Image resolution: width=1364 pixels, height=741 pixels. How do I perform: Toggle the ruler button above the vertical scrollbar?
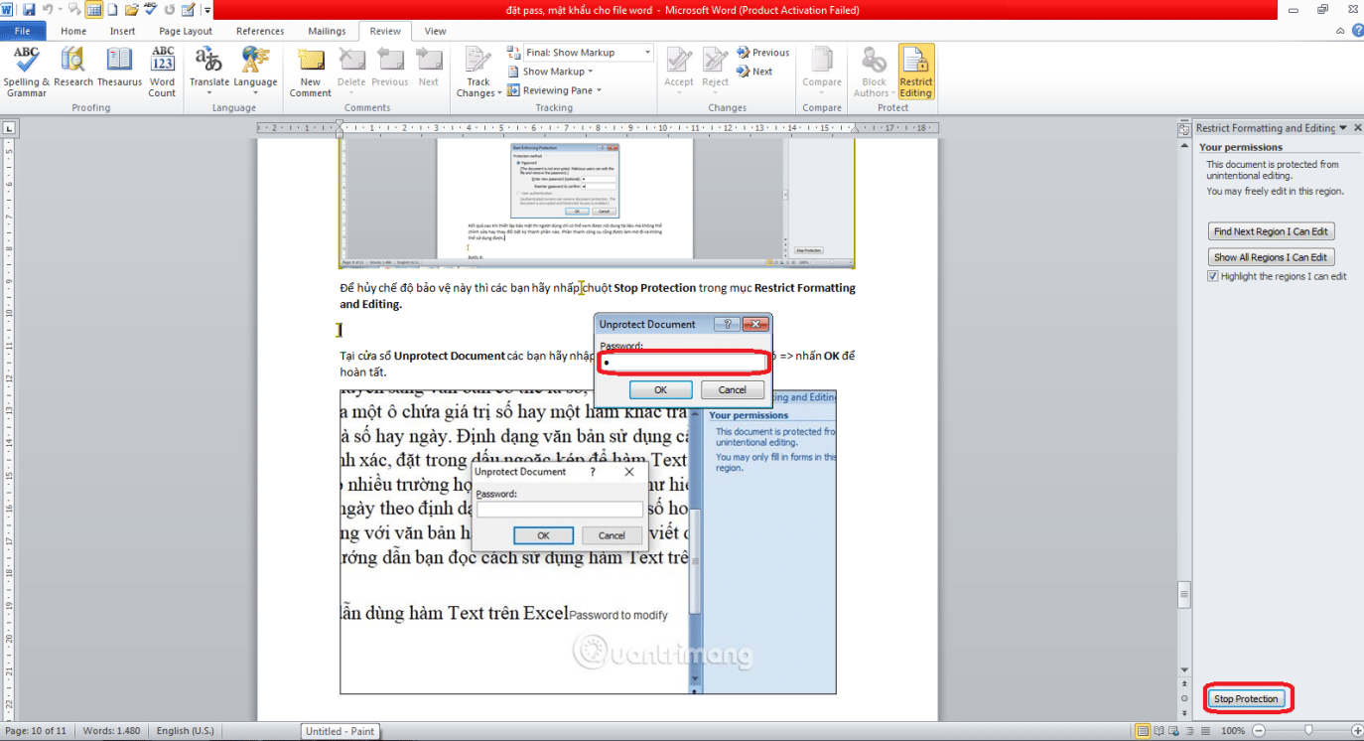[1183, 129]
